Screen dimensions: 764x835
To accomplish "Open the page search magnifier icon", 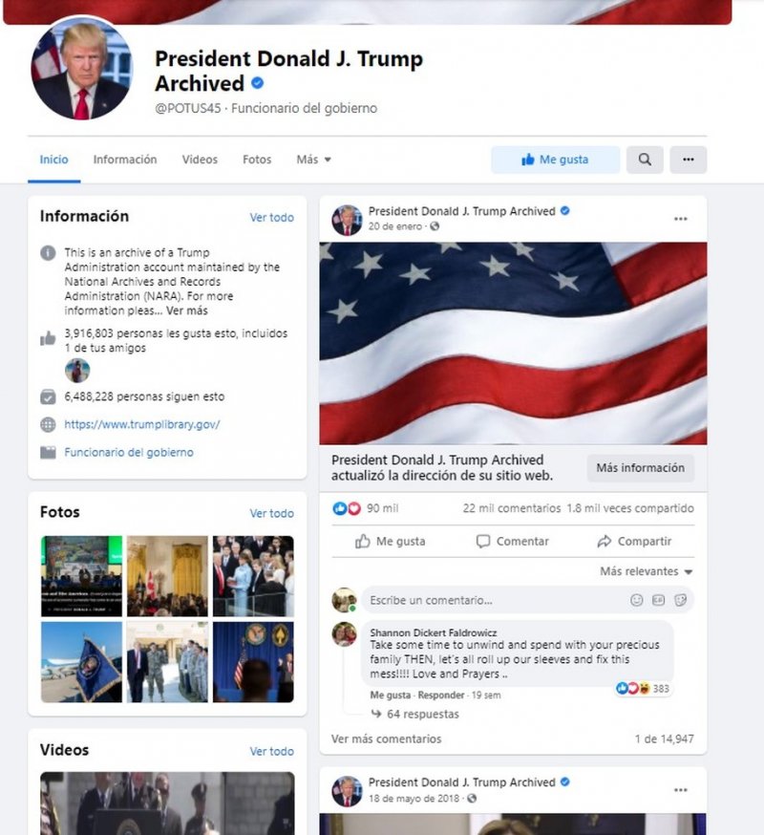I will pyautogui.click(x=645, y=160).
